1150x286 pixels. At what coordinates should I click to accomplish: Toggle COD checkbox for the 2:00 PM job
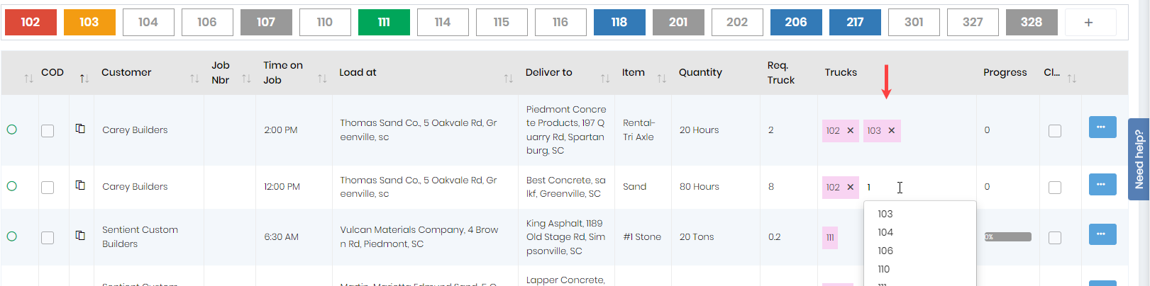click(48, 131)
